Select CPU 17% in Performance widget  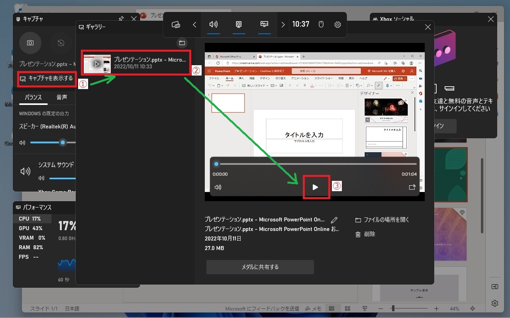32,219
